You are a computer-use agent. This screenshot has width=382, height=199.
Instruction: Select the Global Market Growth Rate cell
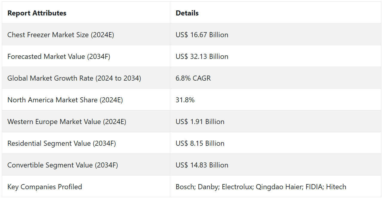coord(74,78)
